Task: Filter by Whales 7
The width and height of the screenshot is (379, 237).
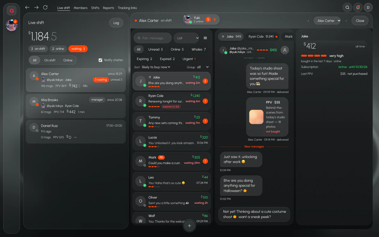Action: 199,49
